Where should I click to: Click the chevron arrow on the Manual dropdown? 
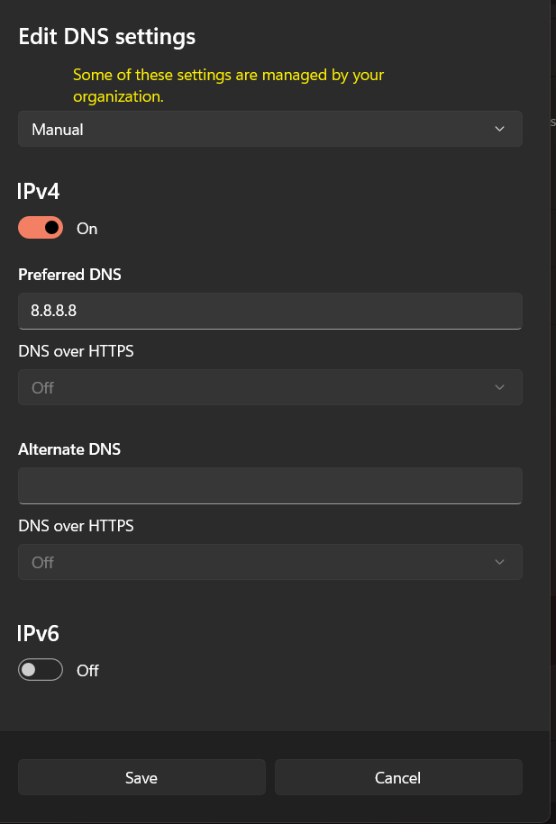click(x=500, y=130)
